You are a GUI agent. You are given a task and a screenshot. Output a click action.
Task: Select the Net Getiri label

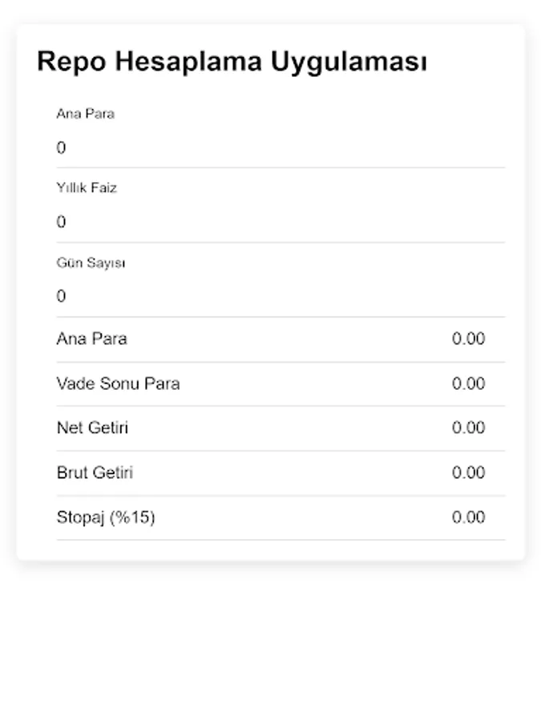pyautogui.click(x=92, y=428)
